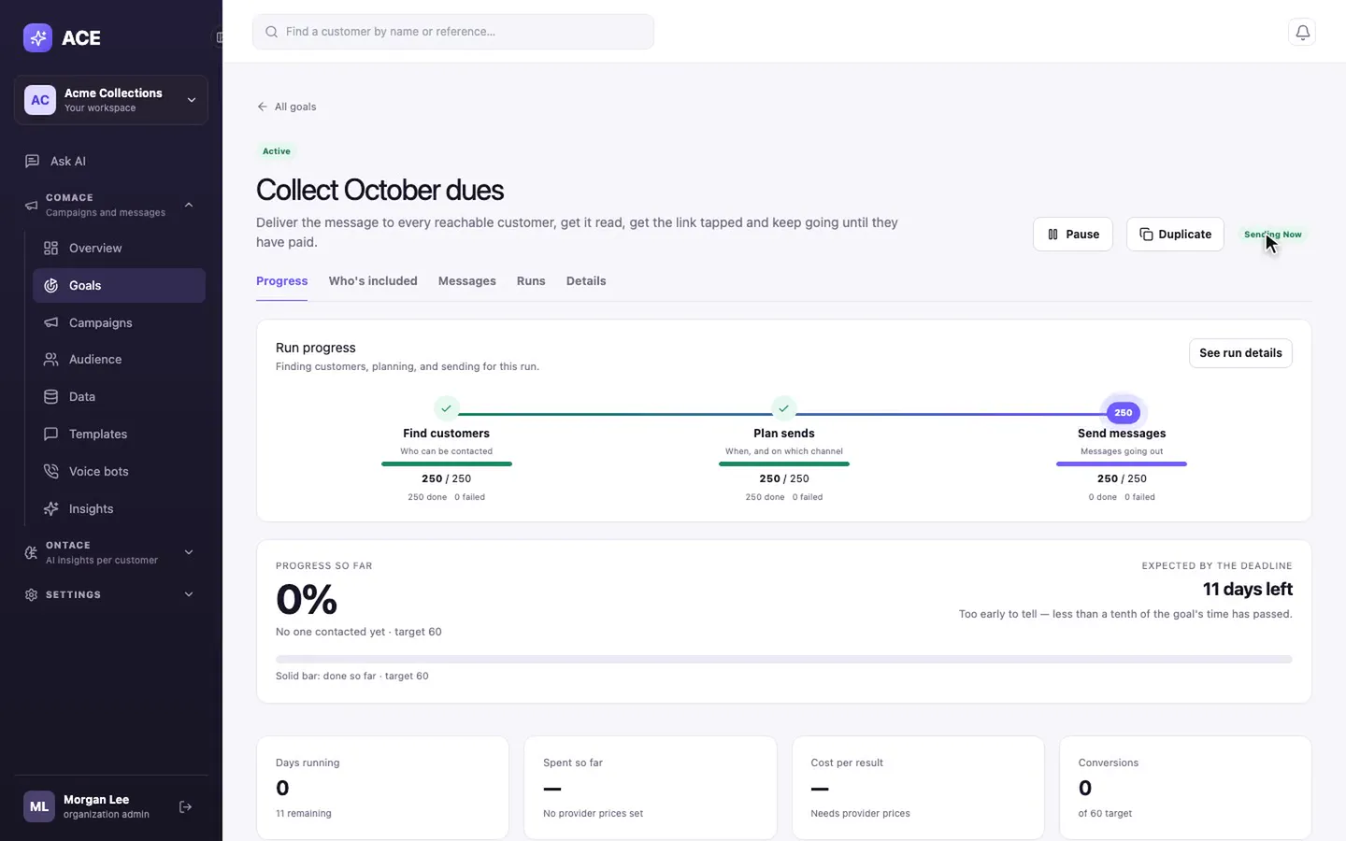Click the Find customers checkmark step
The height and width of the screenshot is (841, 1346).
pos(446,408)
